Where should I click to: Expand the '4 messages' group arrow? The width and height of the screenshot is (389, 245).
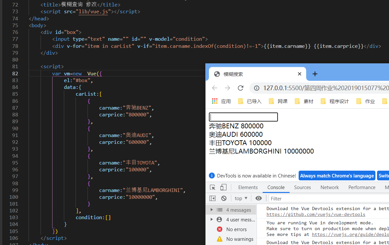212,210
